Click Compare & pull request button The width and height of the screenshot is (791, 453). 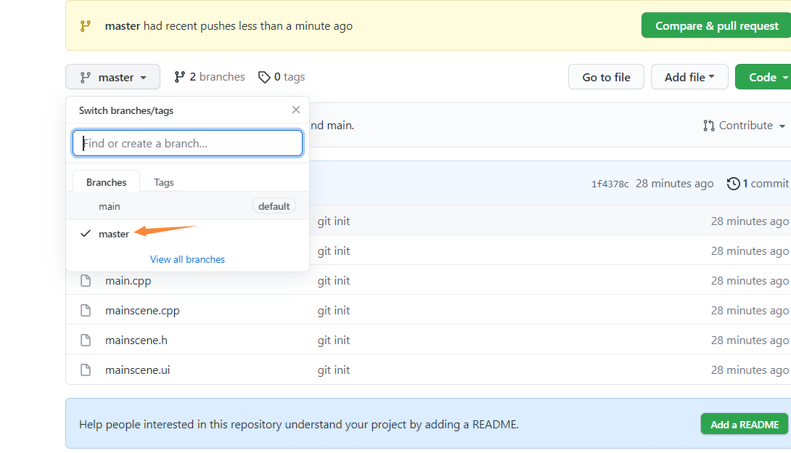[x=716, y=25]
